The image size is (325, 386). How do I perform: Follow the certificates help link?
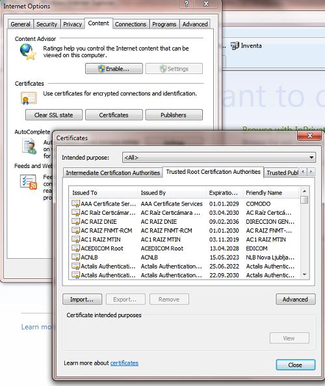[x=124, y=363]
